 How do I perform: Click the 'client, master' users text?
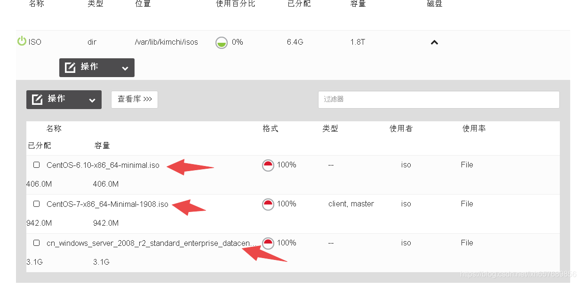[x=351, y=204]
